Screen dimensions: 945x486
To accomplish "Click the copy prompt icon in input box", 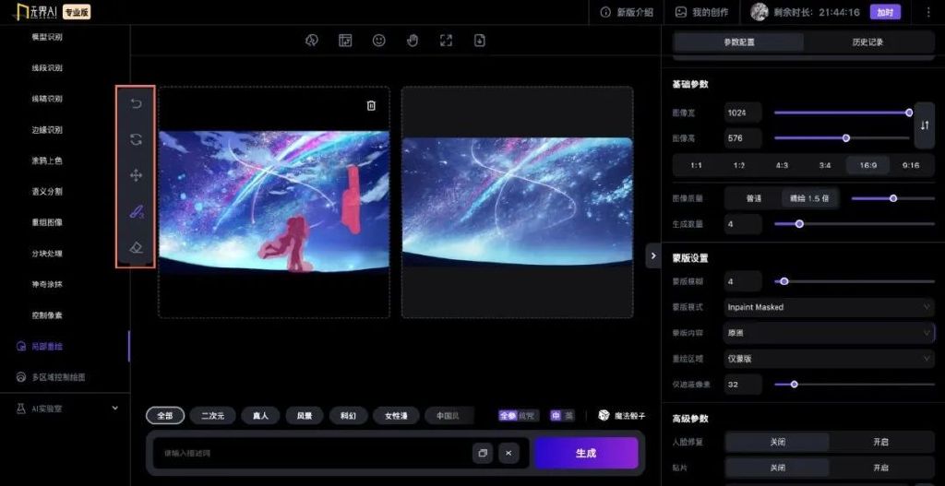I will point(483,453).
